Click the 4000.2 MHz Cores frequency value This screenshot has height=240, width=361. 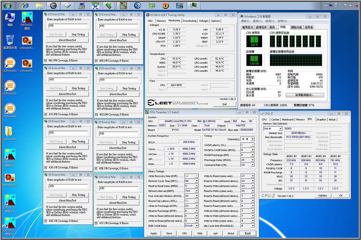click(x=189, y=149)
